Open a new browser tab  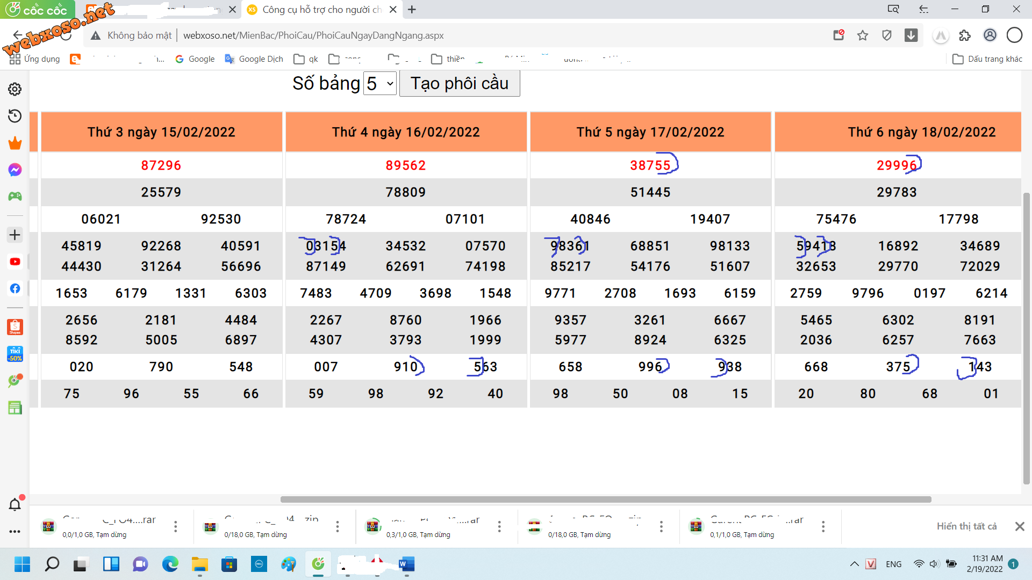[412, 10]
